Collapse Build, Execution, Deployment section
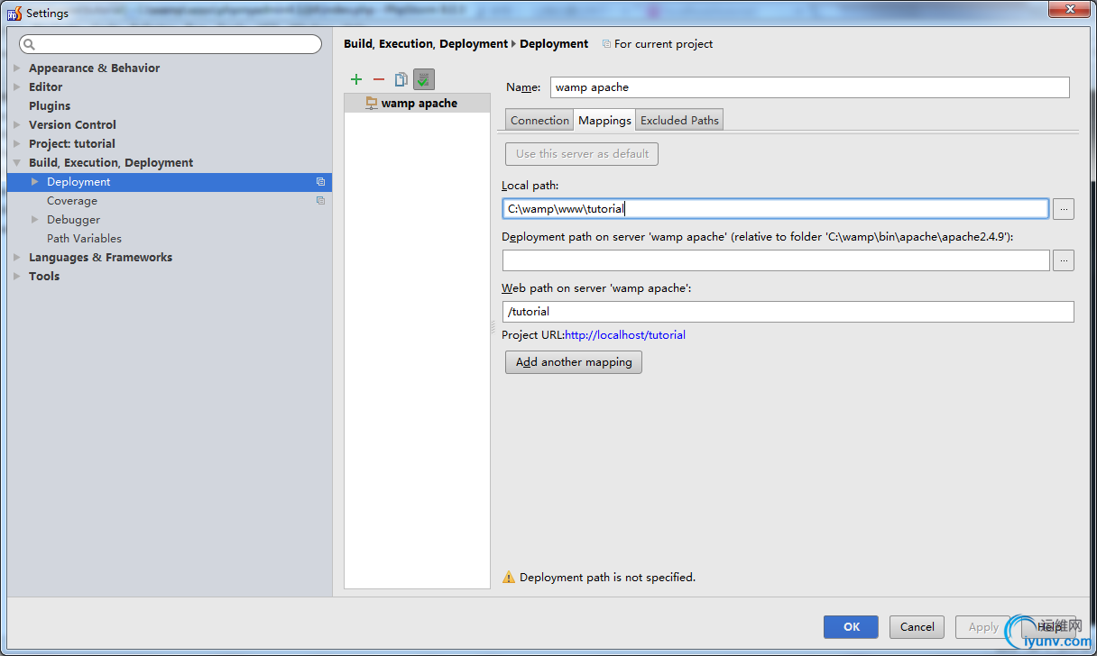Viewport: 1097px width, 656px height. click(x=17, y=163)
